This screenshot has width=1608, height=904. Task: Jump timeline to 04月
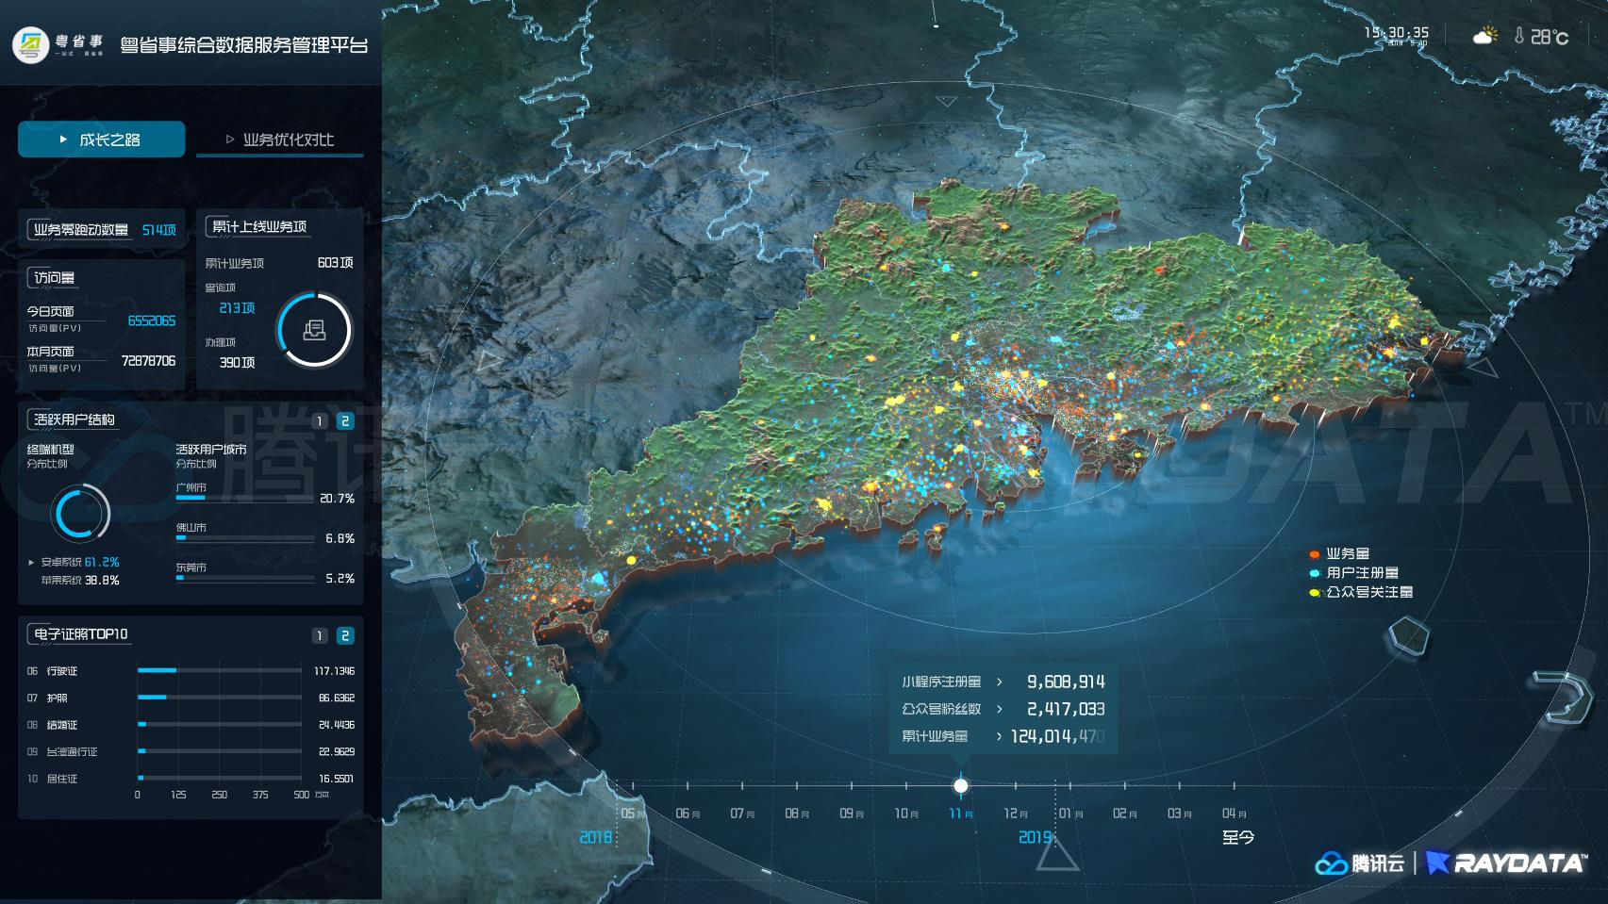(1235, 814)
